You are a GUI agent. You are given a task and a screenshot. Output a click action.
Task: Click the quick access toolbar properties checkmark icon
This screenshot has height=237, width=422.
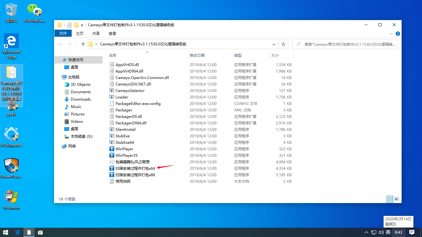point(69,25)
